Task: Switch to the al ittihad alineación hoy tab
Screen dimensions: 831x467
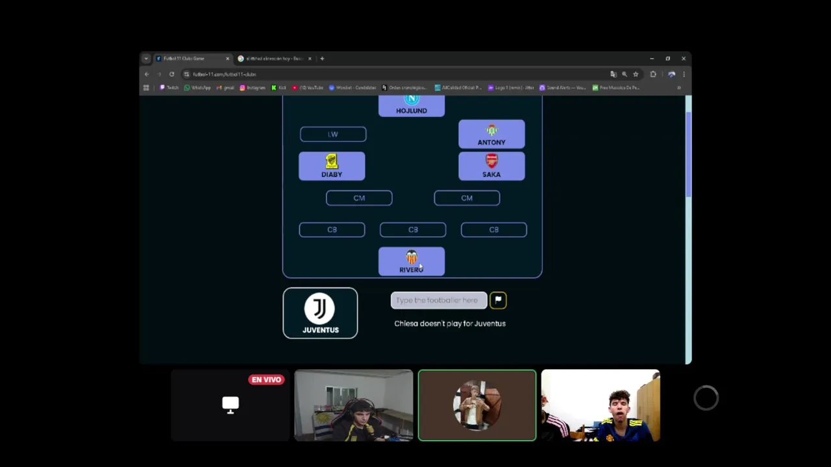Action: coord(274,58)
